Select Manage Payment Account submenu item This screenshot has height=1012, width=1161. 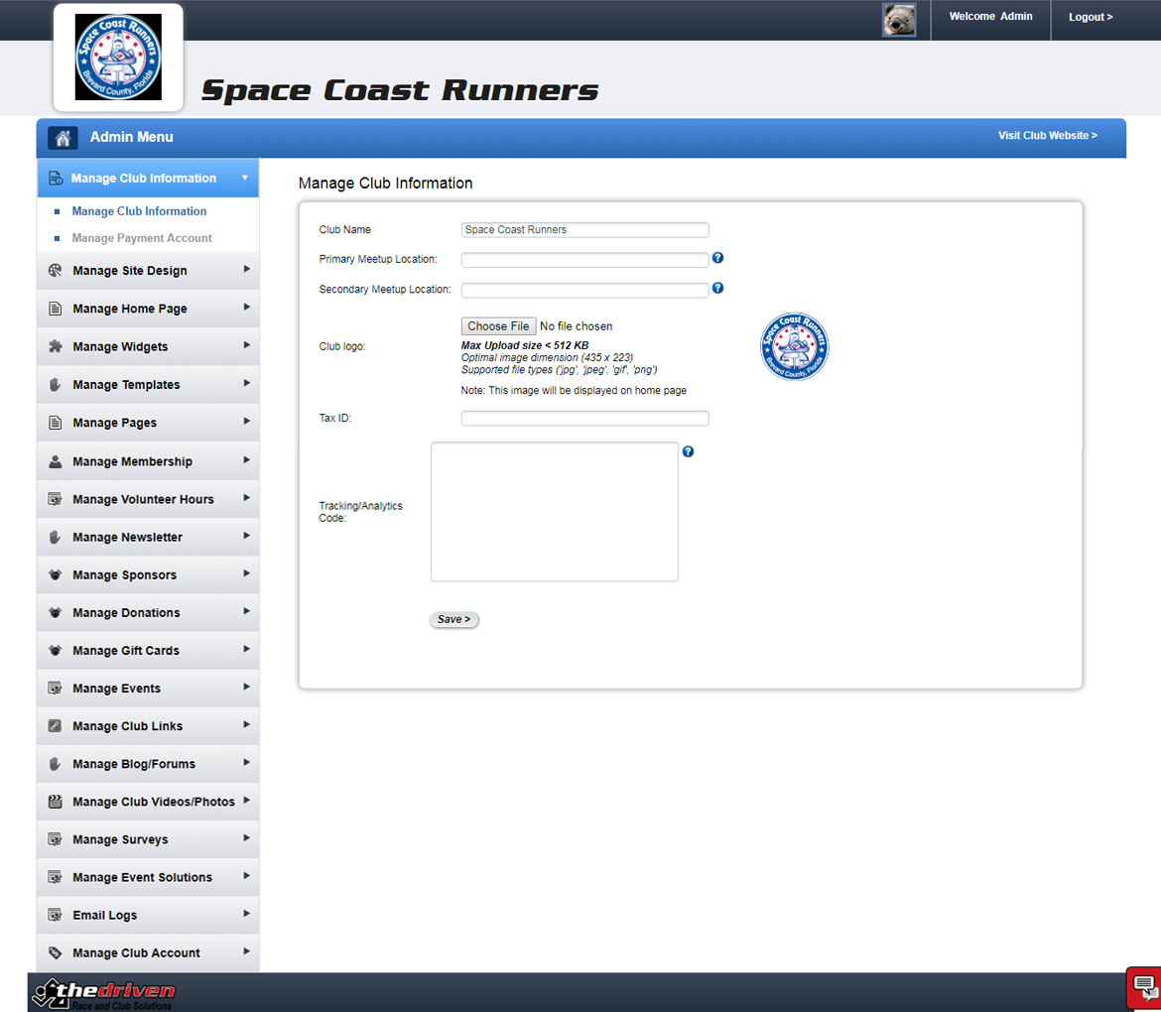(142, 238)
